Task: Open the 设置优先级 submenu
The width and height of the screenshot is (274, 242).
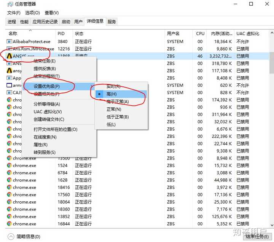Action: (x=59, y=86)
